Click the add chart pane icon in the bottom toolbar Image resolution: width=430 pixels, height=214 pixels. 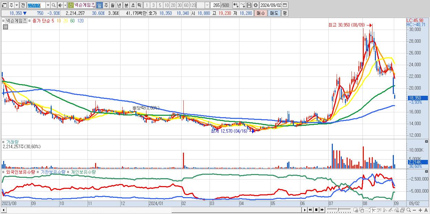(356, 210)
